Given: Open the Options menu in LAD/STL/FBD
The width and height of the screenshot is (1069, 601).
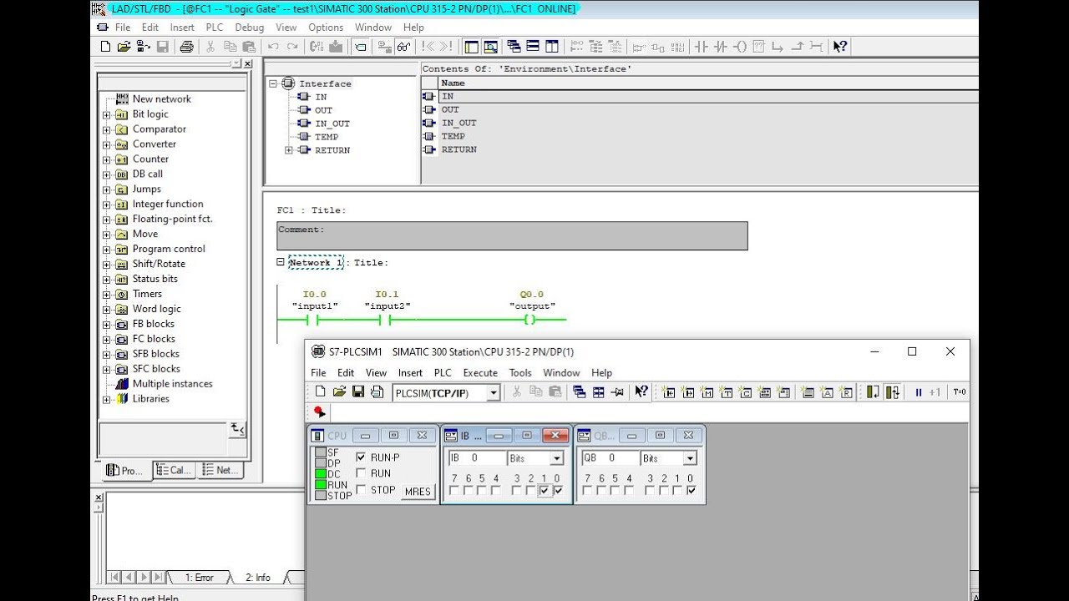Looking at the screenshot, I should tap(326, 27).
